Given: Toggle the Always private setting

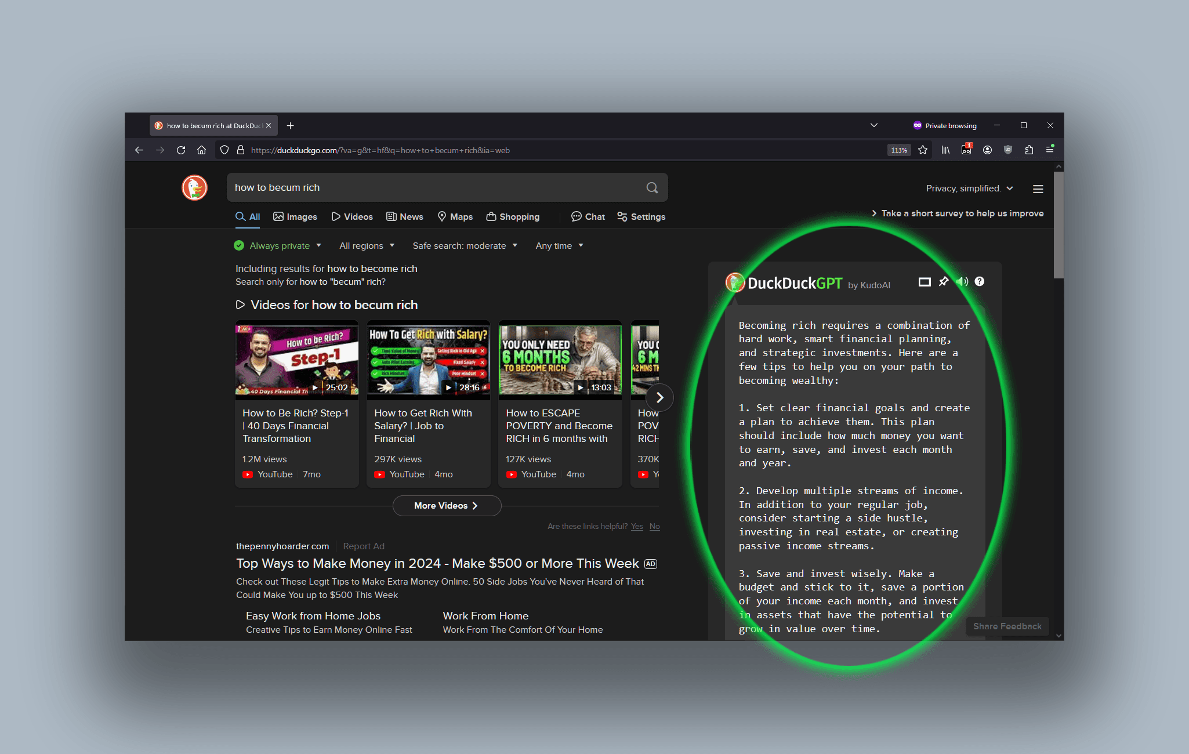Looking at the screenshot, I should (278, 245).
